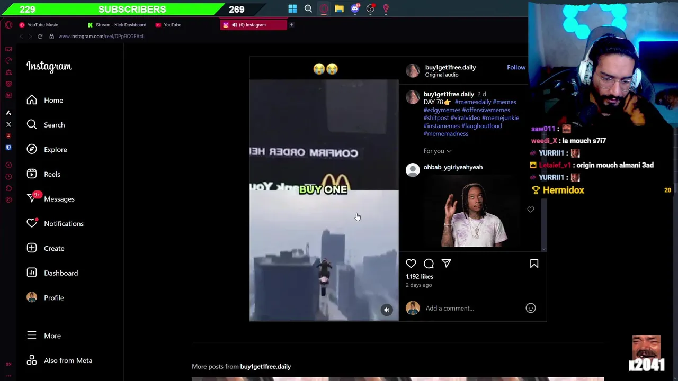Open a new browser tab with plus

(291, 25)
